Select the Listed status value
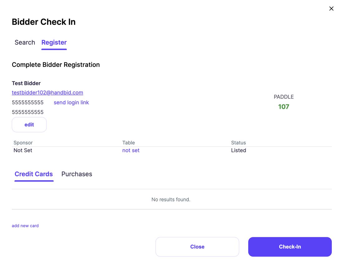 (239, 150)
